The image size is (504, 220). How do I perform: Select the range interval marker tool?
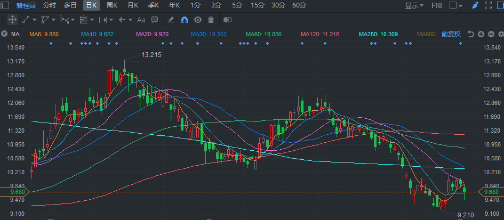click(x=103, y=20)
